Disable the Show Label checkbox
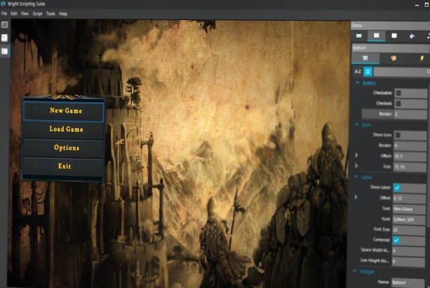The image size is (430, 288). pos(397,188)
